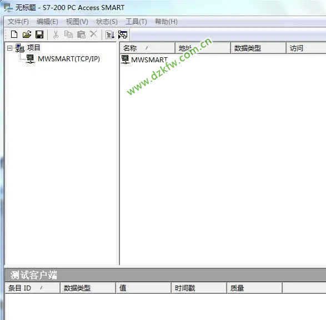Open the 文件(F) menu

click(x=18, y=22)
